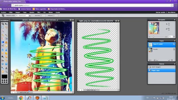Select the Marquee selection tool
Screen dimensions: 178x100
[3, 27]
